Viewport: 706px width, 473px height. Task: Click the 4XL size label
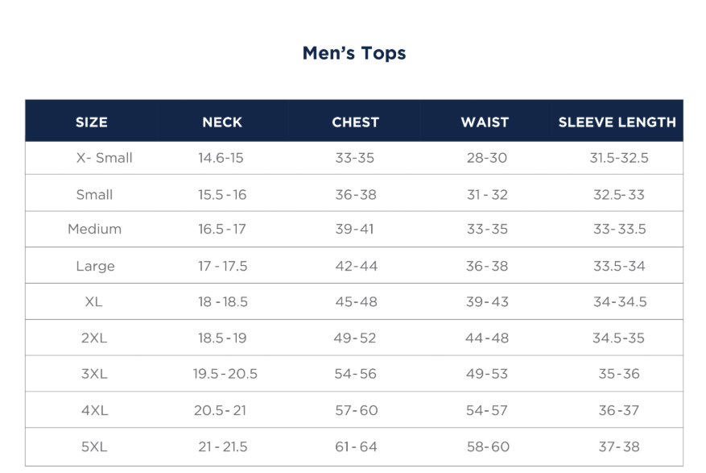point(94,411)
